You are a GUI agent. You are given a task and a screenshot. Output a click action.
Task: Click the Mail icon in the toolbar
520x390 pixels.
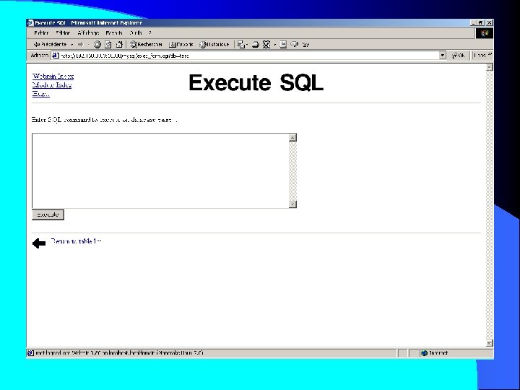coord(240,45)
